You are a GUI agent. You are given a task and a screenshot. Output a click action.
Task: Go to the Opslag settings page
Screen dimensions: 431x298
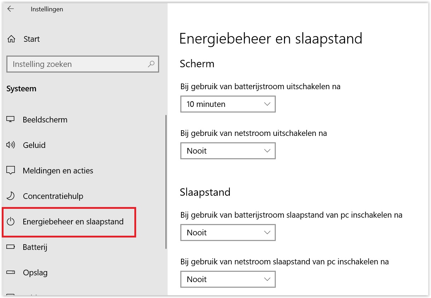35,273
